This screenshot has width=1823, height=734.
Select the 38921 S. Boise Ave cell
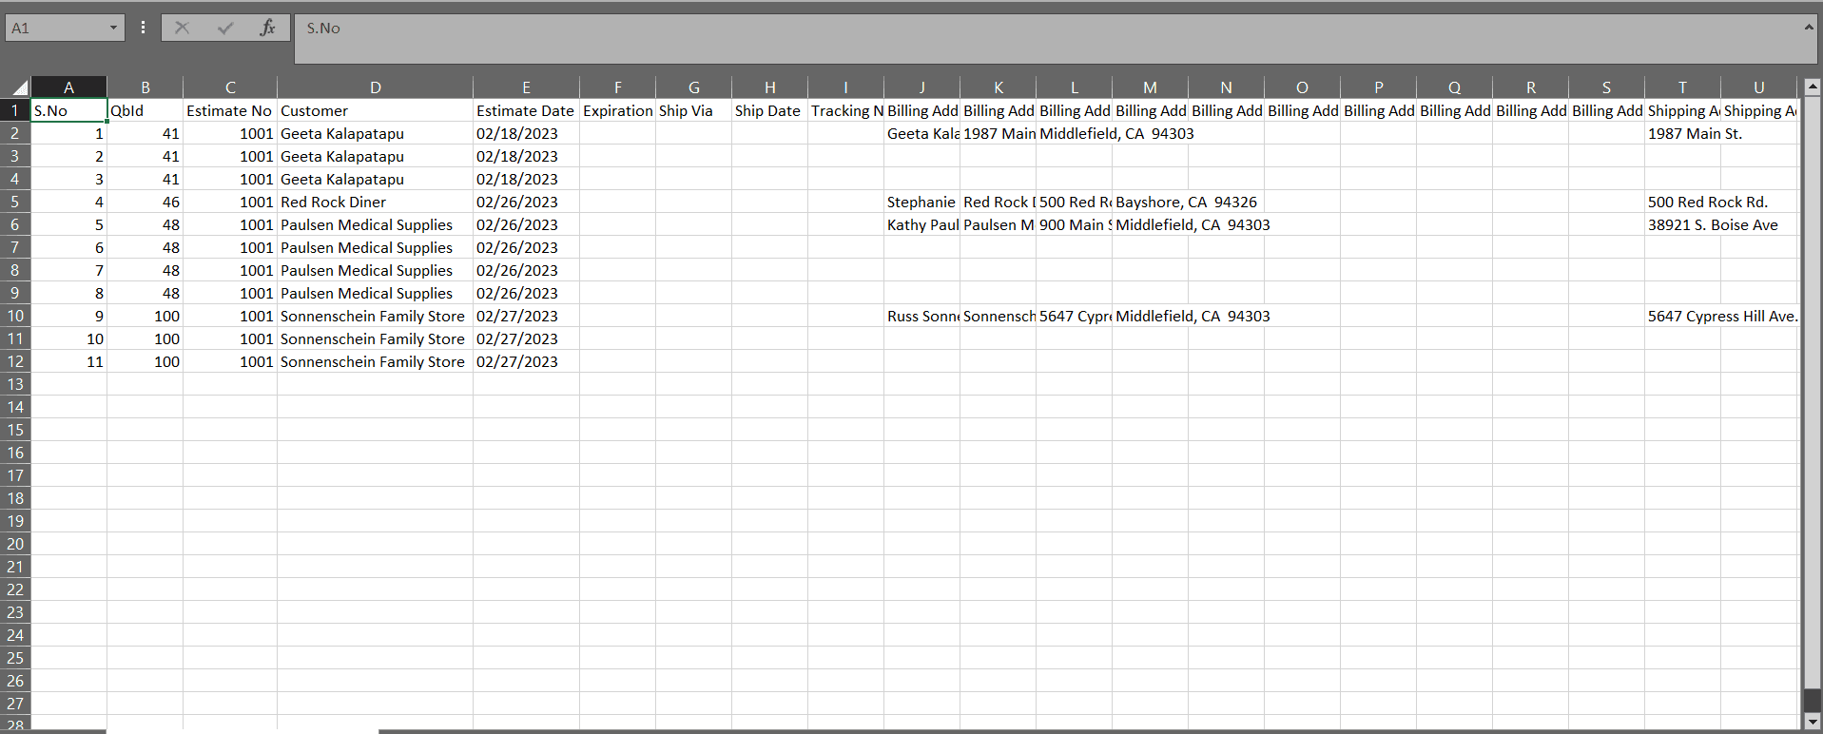pos(1682,224)
